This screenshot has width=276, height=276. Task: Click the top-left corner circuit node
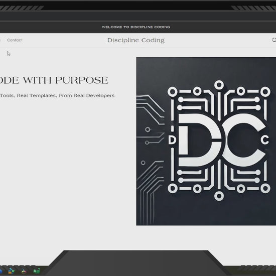point(173,92)
